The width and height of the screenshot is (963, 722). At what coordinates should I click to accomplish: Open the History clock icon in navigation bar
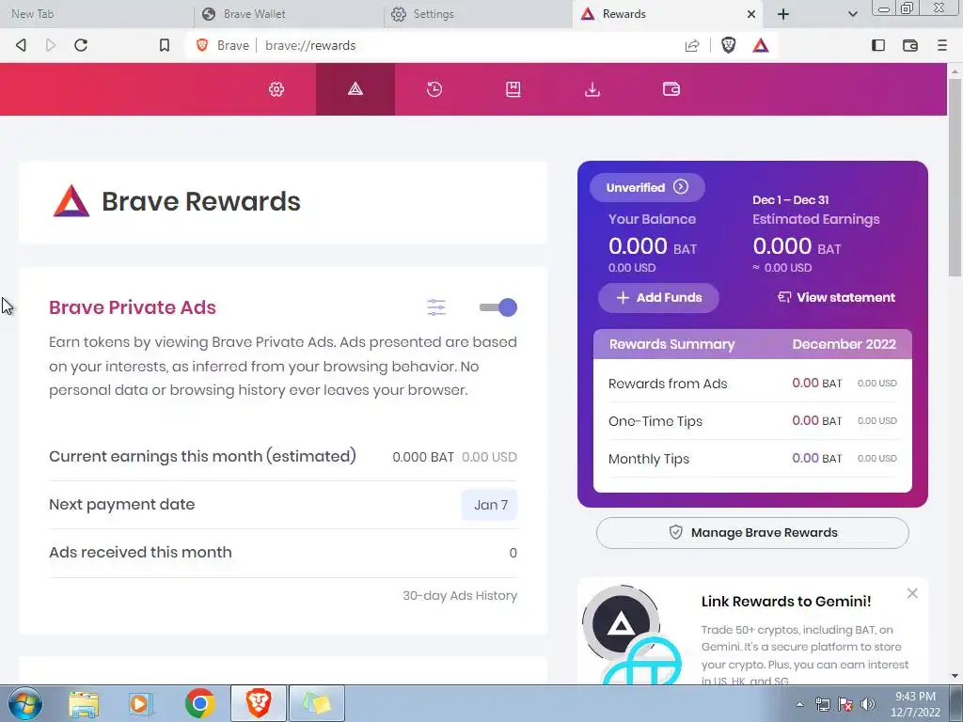click(434, 89)
